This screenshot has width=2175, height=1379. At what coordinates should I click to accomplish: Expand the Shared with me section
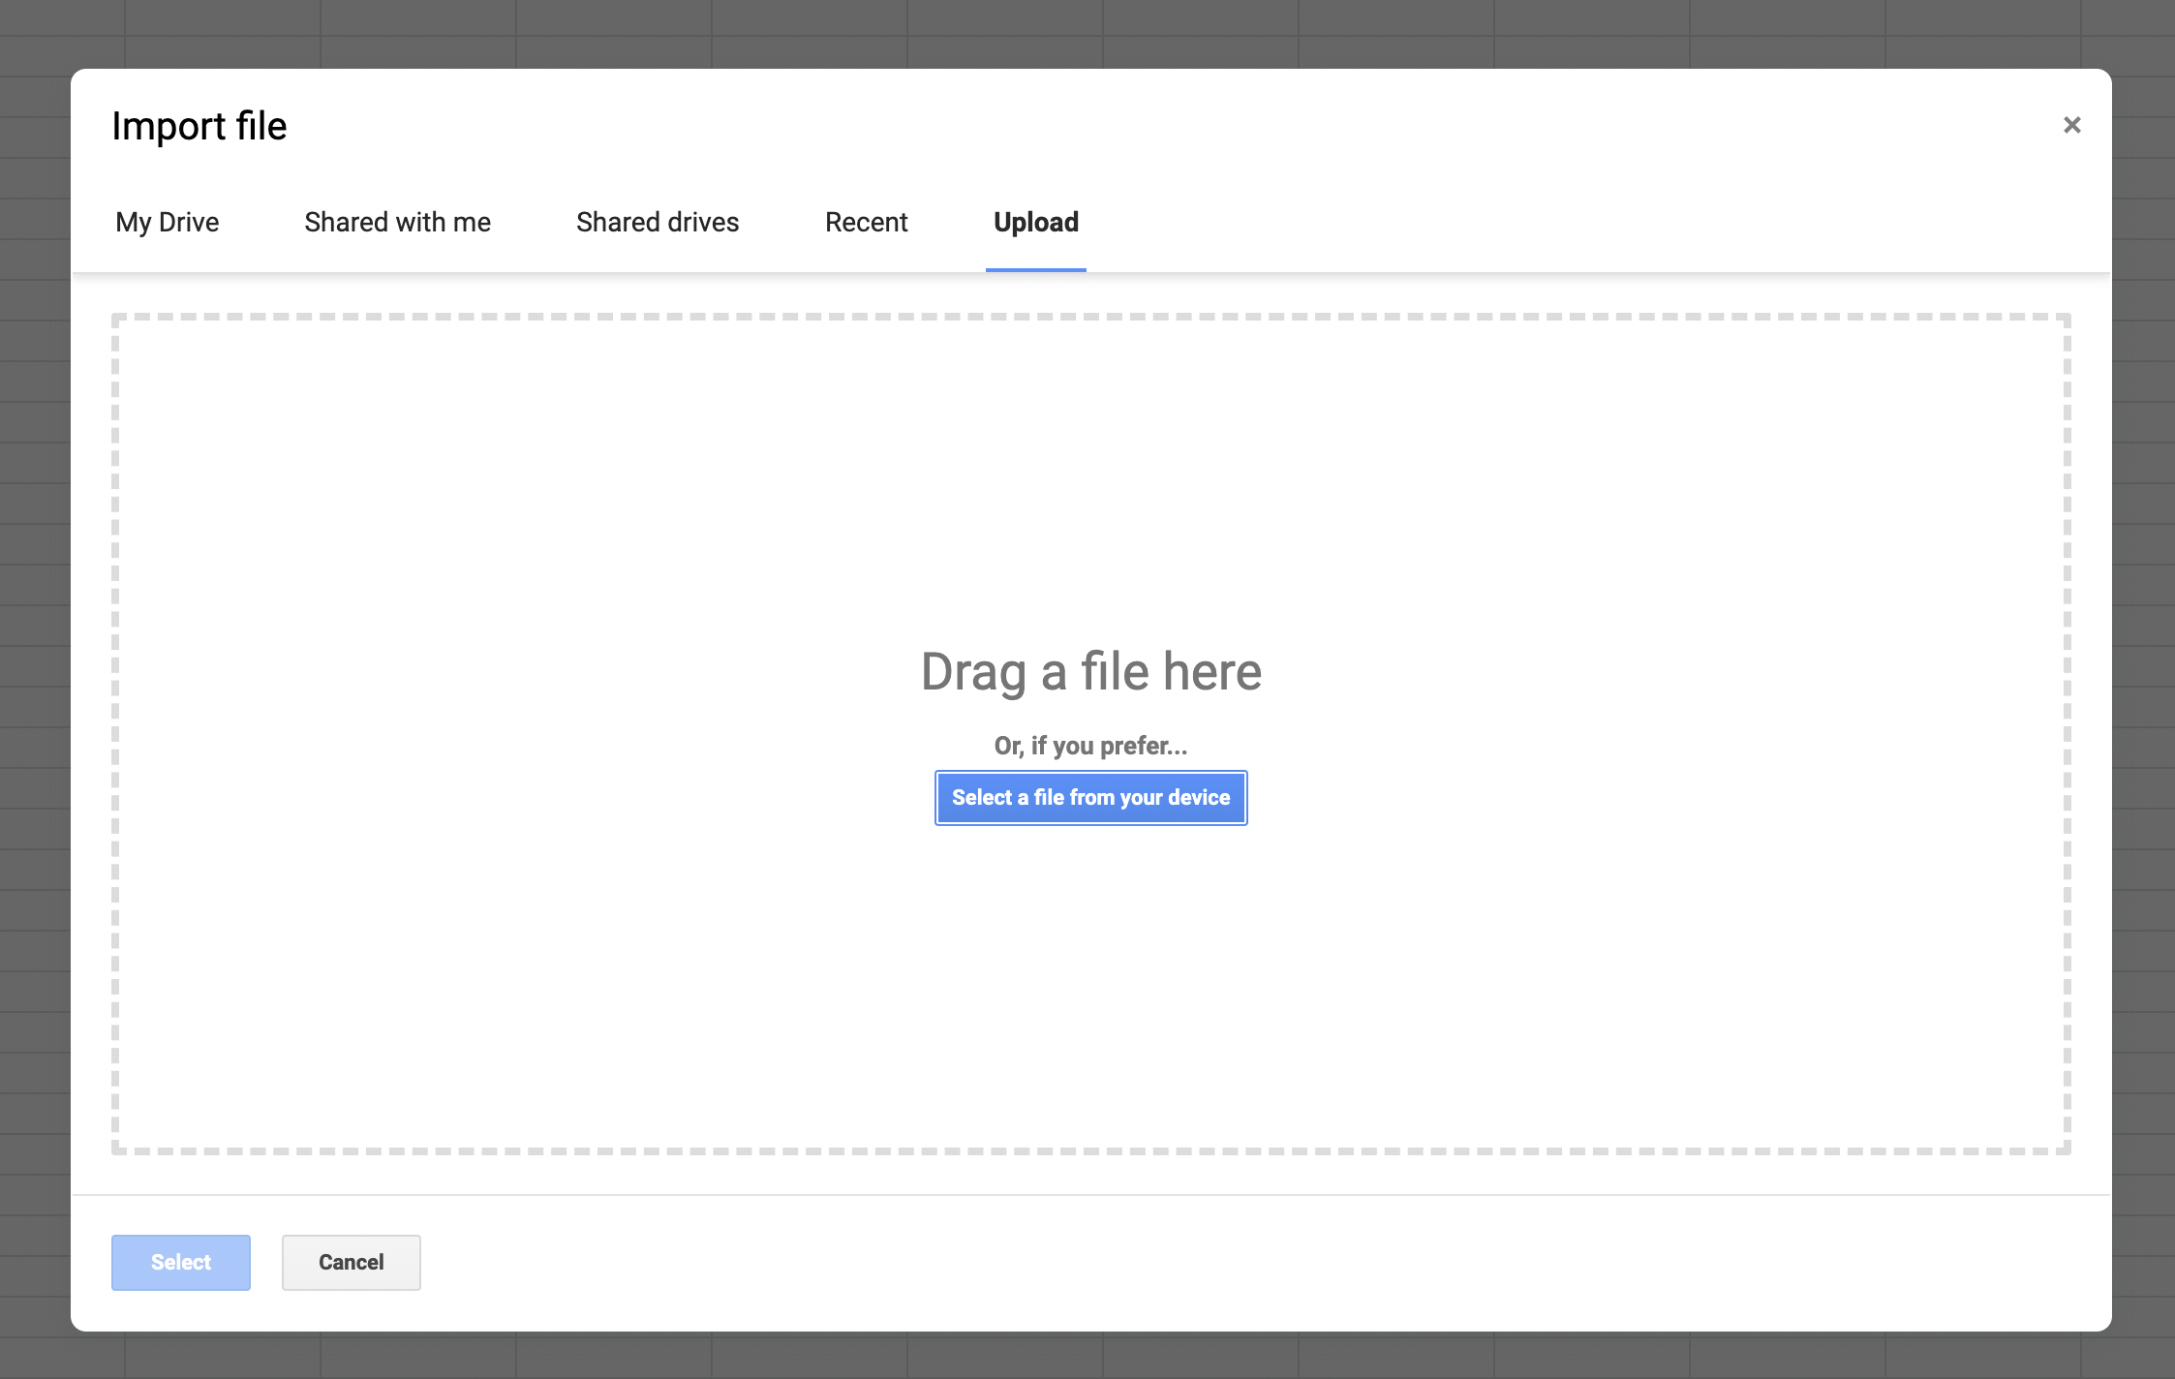tap(398, 222)
